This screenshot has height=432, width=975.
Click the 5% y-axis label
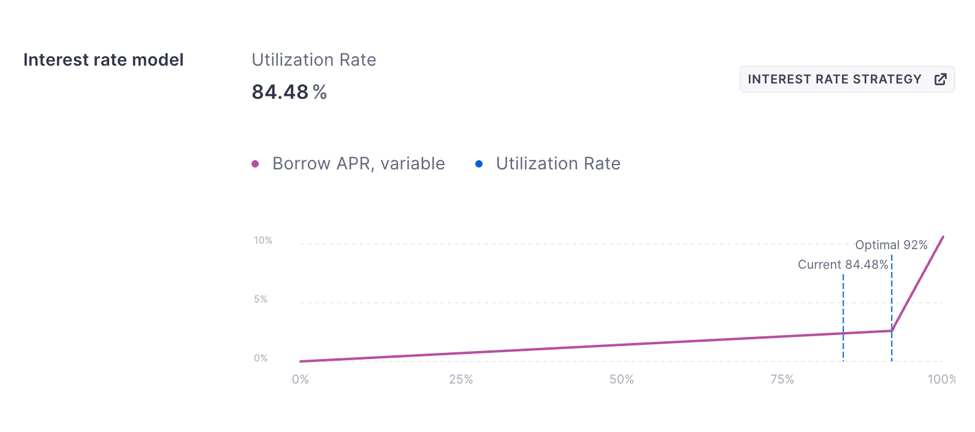[x=261, y=299]
